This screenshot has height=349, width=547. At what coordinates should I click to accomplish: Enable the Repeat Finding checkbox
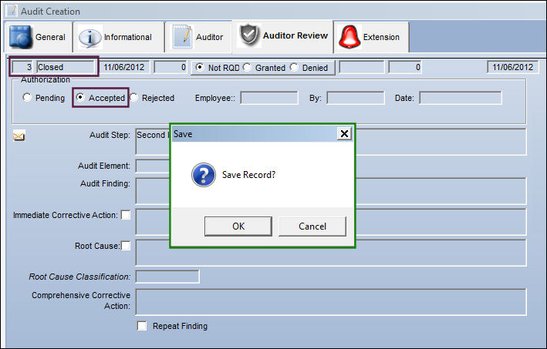[x=142, y=326]
